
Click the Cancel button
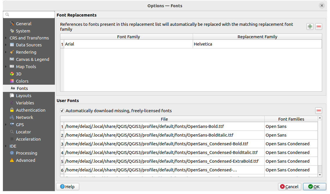[x=289, y=186]
